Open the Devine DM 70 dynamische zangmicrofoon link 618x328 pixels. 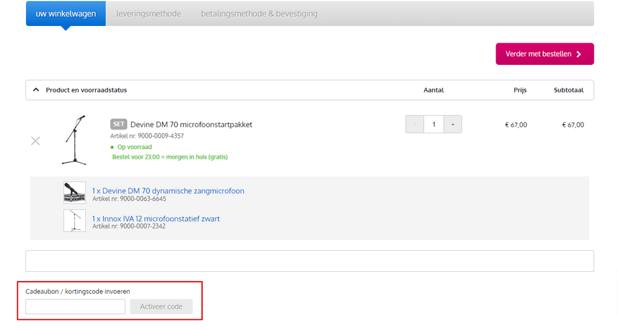tap(168, 191)
